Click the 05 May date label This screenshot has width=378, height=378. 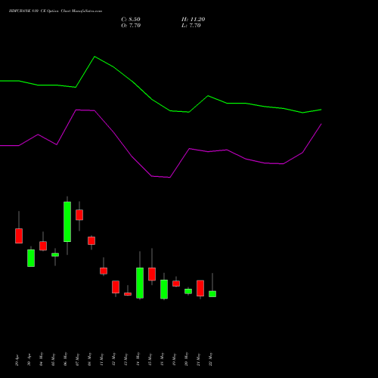click(54, 359)
